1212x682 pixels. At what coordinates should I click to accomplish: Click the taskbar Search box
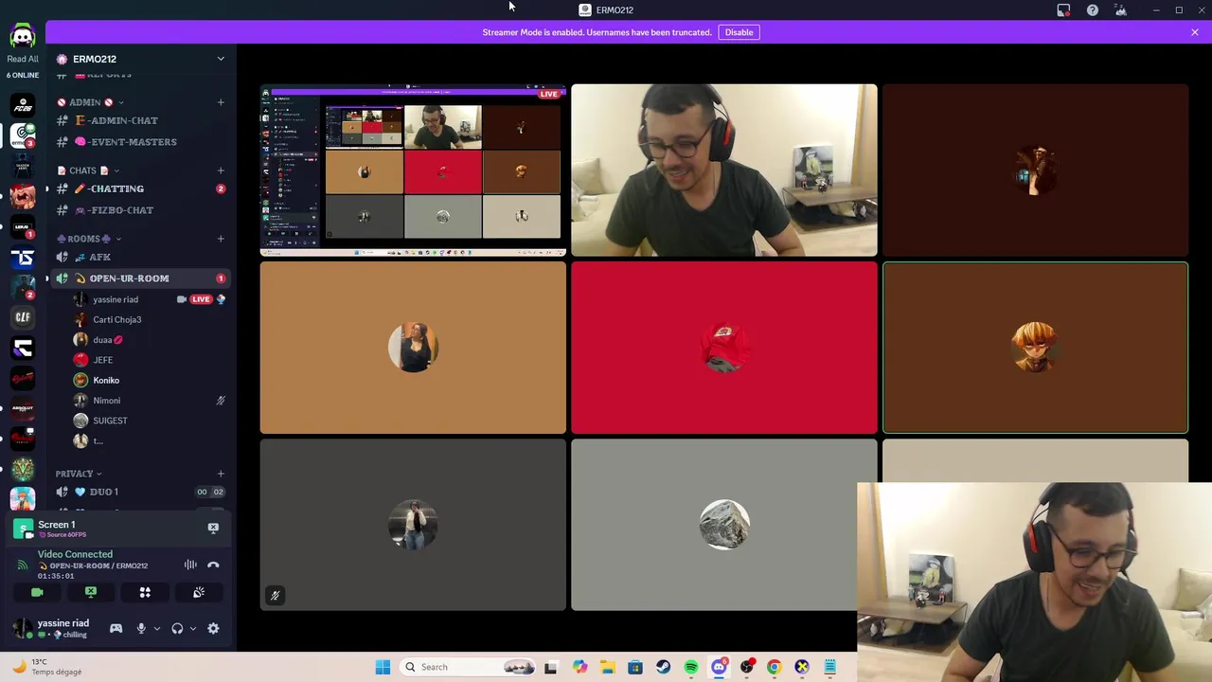pos(469,667)
